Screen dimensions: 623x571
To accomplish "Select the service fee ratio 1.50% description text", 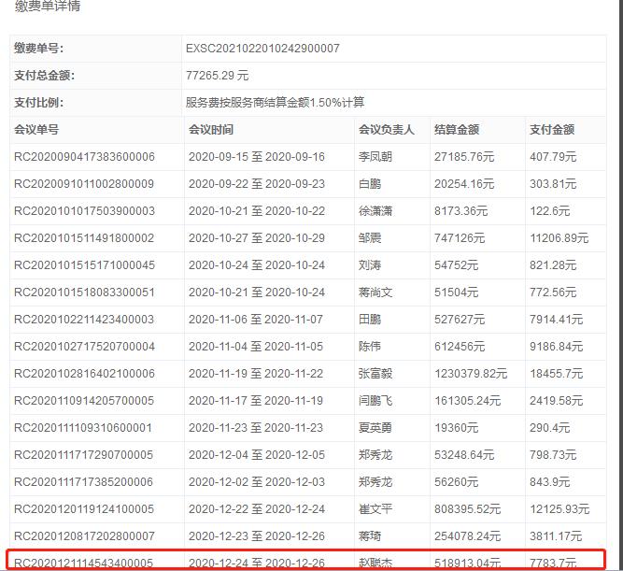I will click(x=276, y=102).
